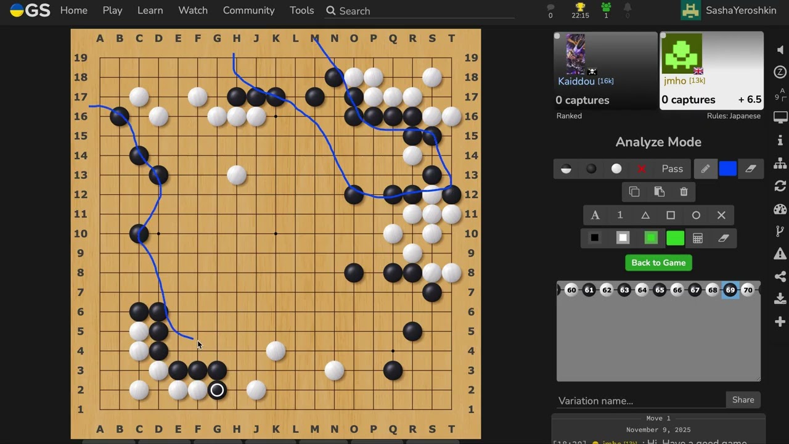Click the copy branch icon
The width and height of the screenshot is (789, 444).
pyautogui.click(x=634, y=192)
